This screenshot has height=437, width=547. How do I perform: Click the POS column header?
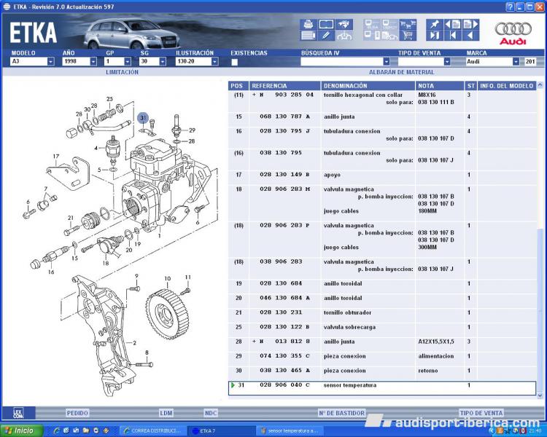point(238,86)
